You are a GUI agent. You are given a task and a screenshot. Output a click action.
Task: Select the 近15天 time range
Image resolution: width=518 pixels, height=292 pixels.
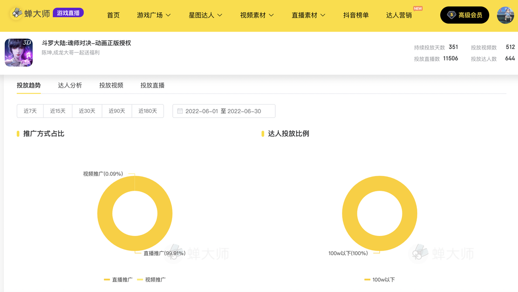point(58,111)
